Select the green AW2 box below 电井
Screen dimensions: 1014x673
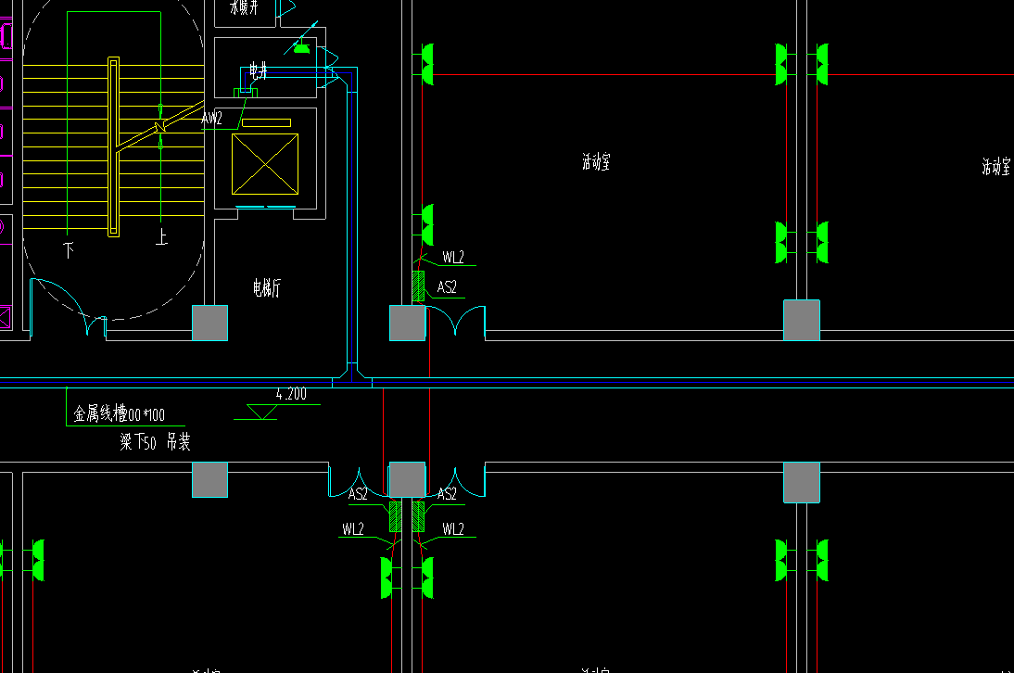246,93
